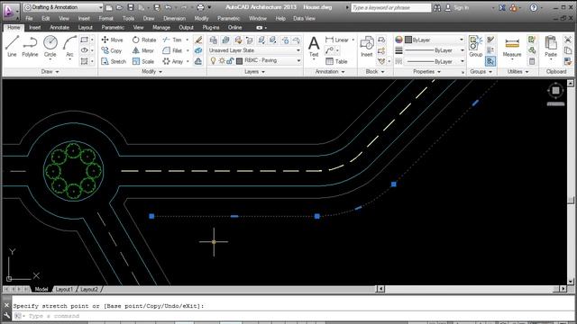Open the Dimension menu

coord(174,18)
